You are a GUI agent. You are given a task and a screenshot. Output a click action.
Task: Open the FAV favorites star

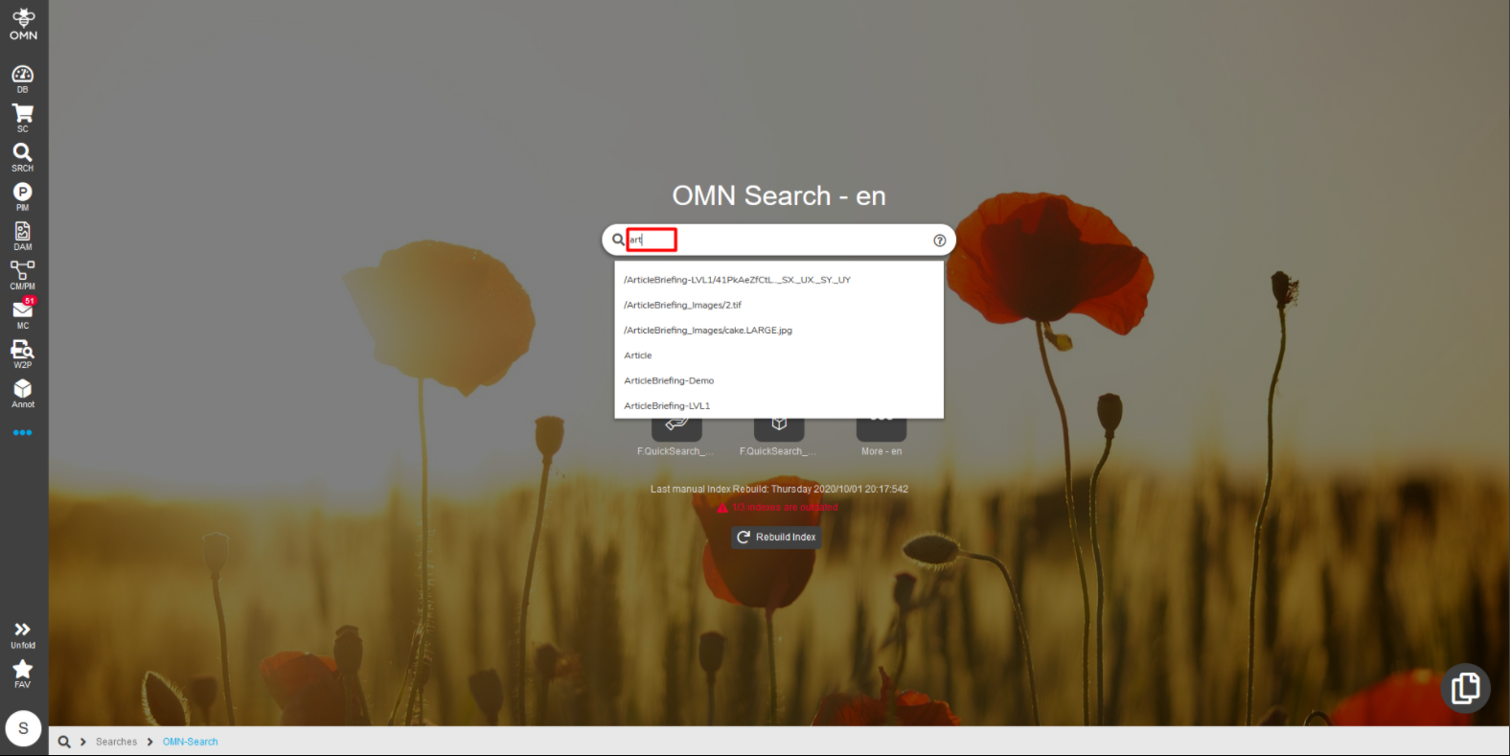[x=23, y=675]
